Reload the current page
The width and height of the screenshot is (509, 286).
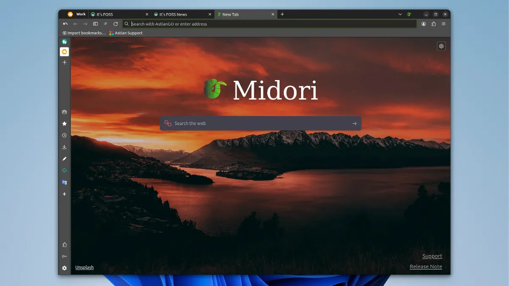click(x=115, y=24)
